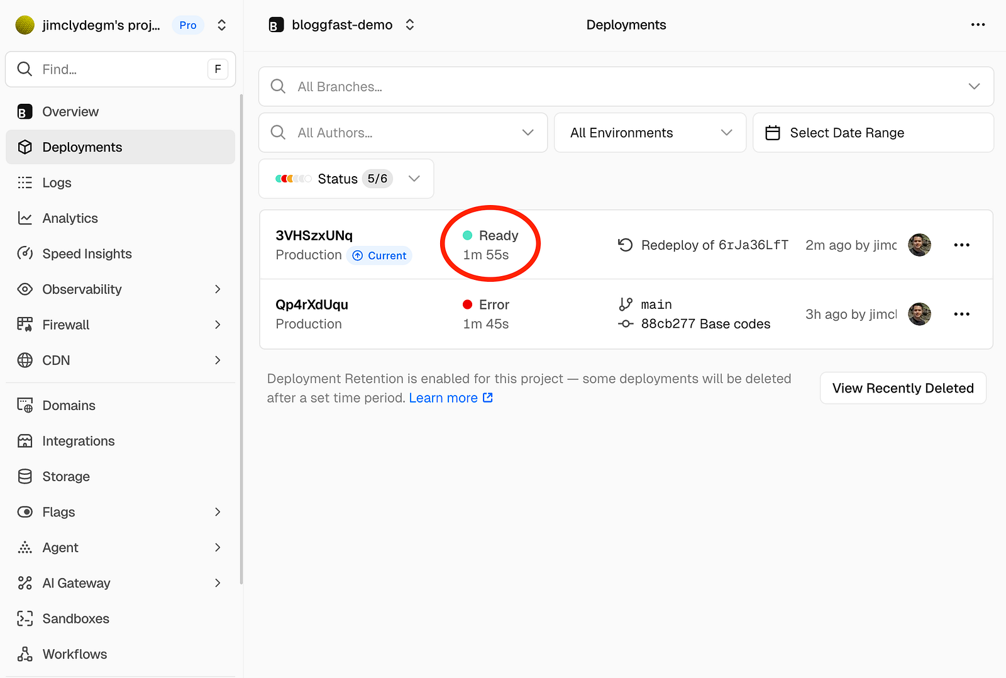Click the calendar icon in Select Date Range

pos(773,133)
